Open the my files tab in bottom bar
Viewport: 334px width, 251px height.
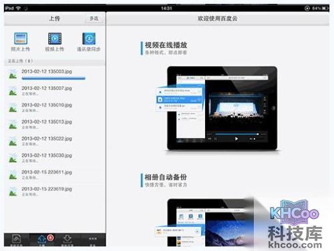[x=17, y=240]
